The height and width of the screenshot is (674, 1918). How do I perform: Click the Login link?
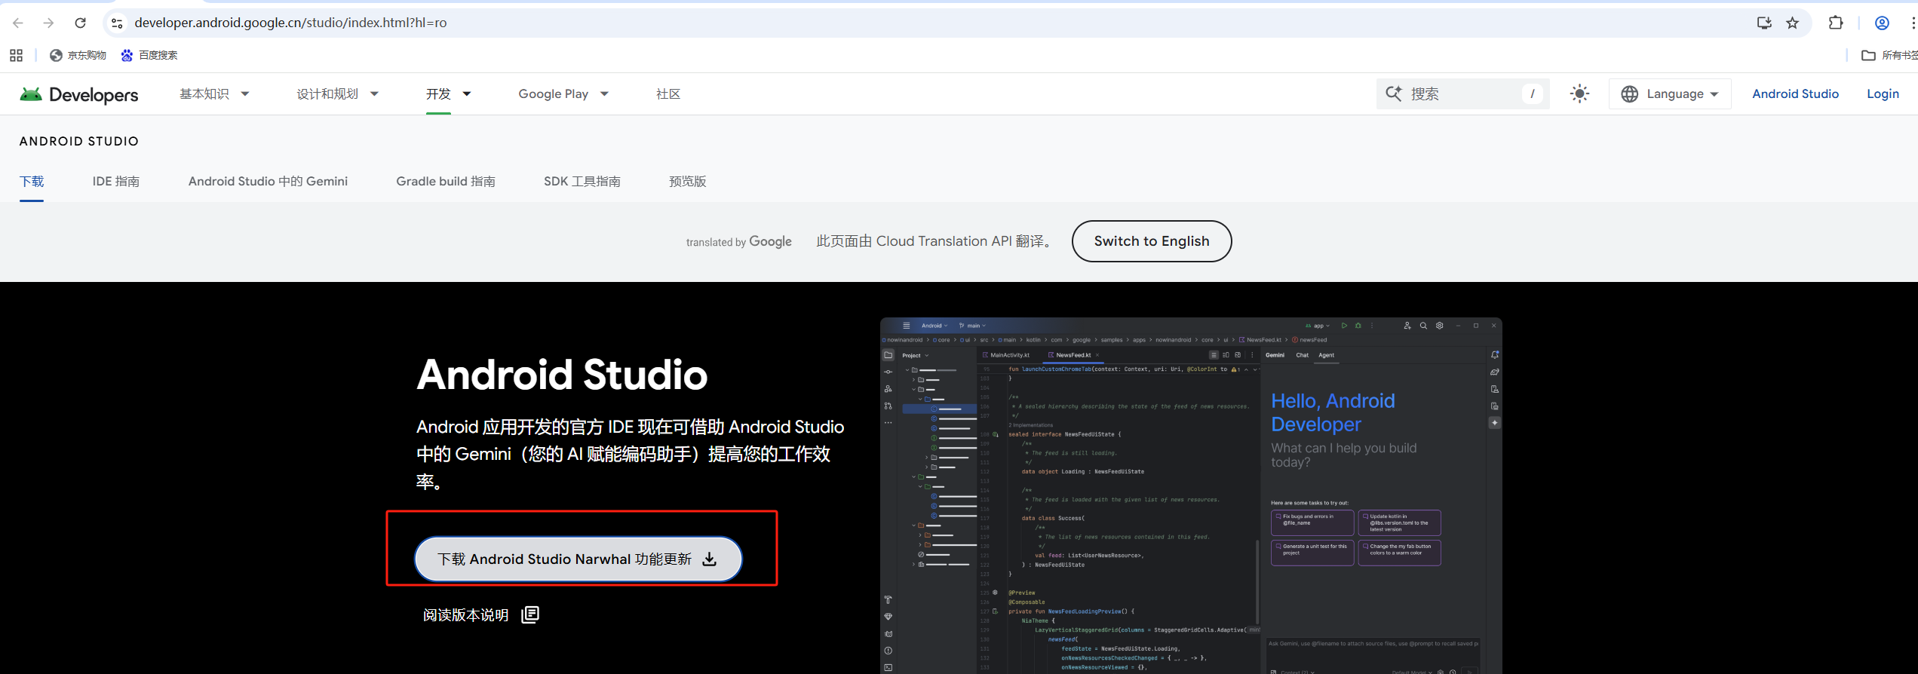1883,93
